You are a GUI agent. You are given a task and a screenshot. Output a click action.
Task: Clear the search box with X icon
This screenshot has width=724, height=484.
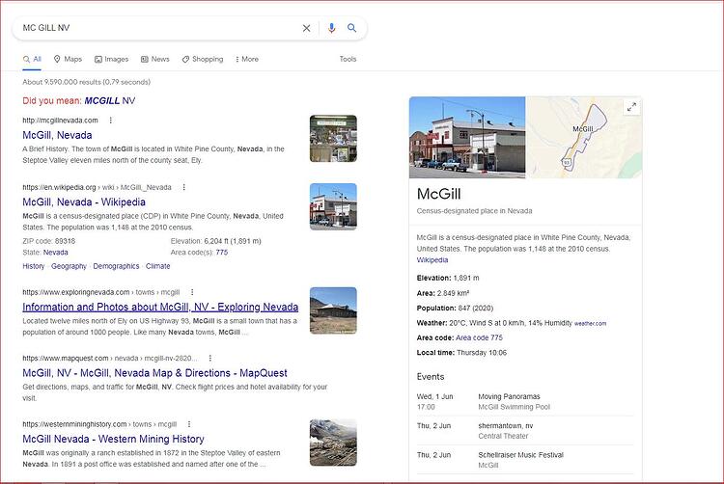point(306,28)
